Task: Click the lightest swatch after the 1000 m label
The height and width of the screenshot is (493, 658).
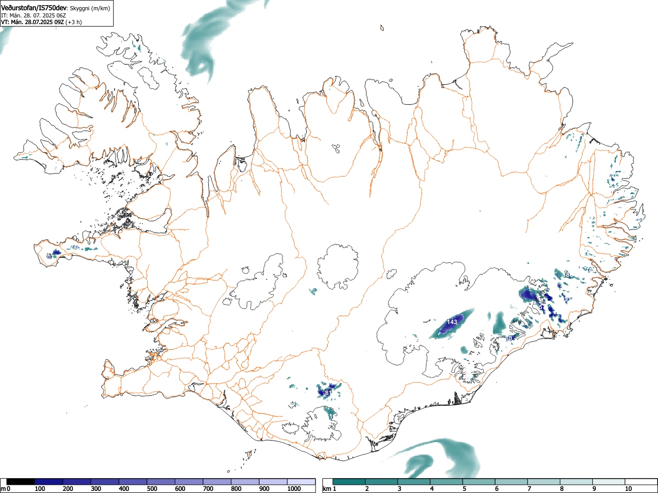Action: click(x=301, y=482)
